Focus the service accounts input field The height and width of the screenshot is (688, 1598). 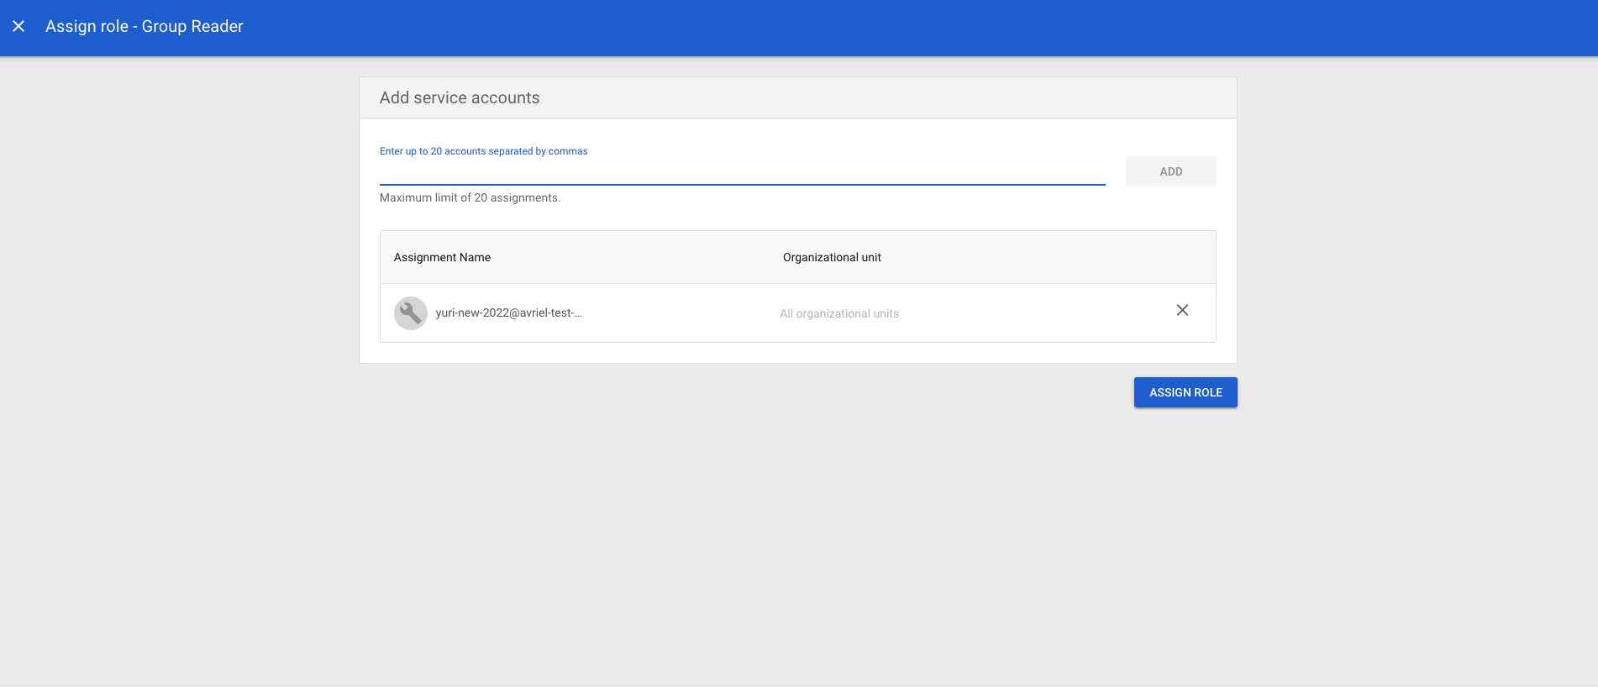[x=742, y=172]
